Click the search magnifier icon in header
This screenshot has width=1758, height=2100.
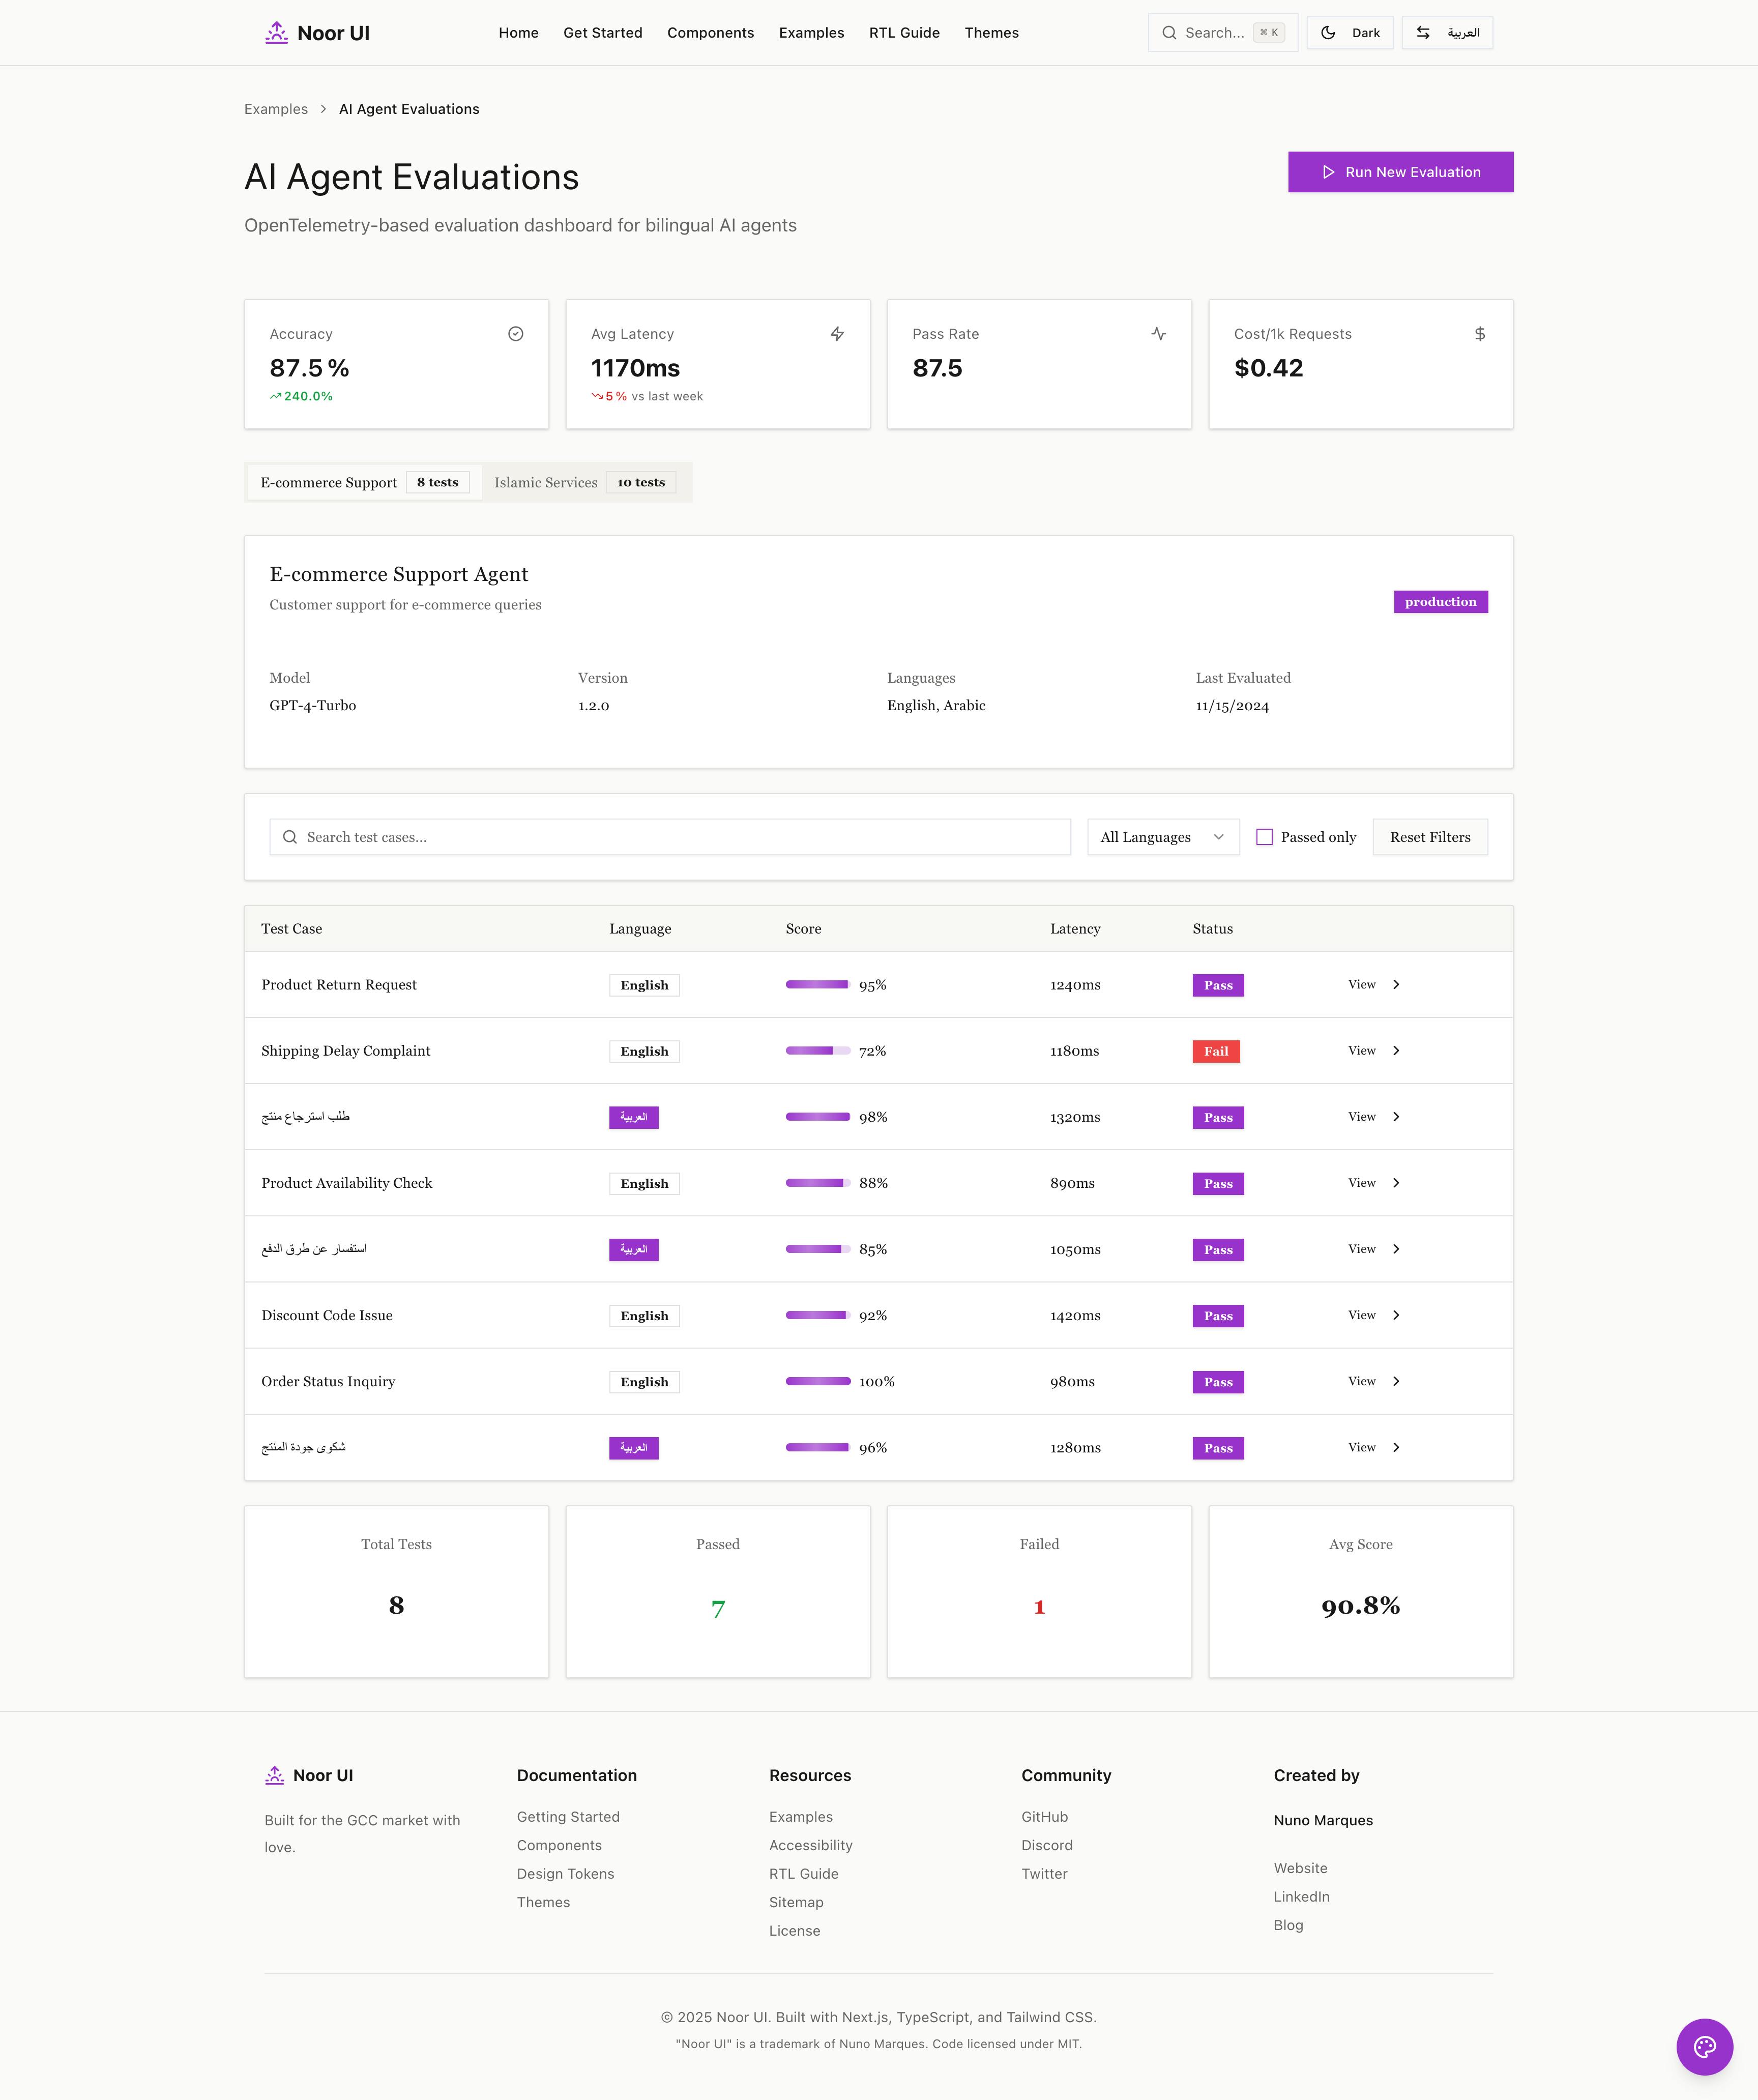1169,33
